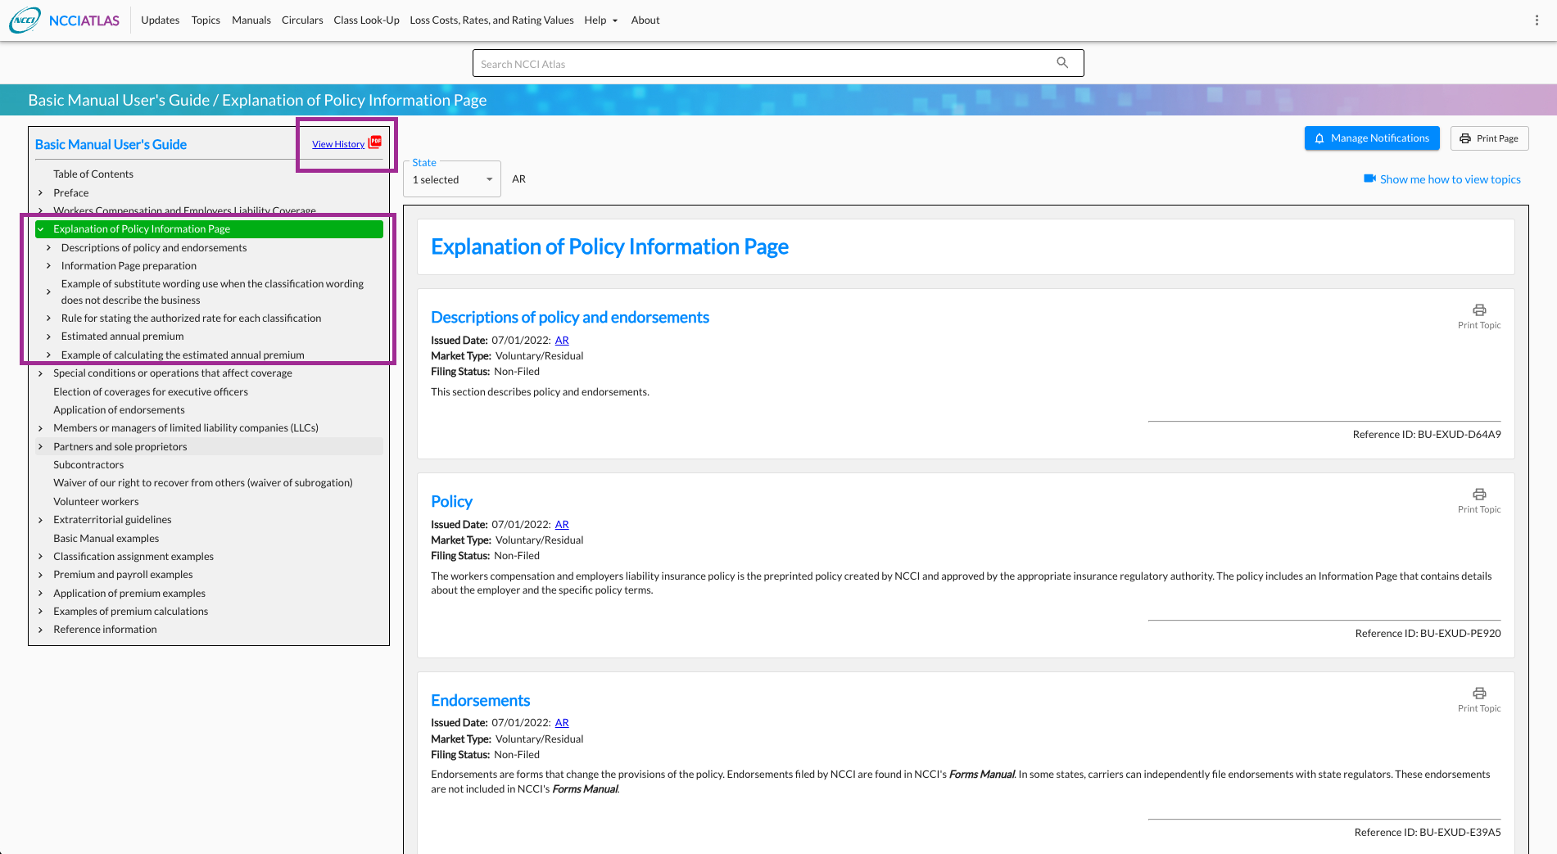Screen dimensions: 1557x854
Task: Select Volunteer workers tree item
Action: pos(96,501)
